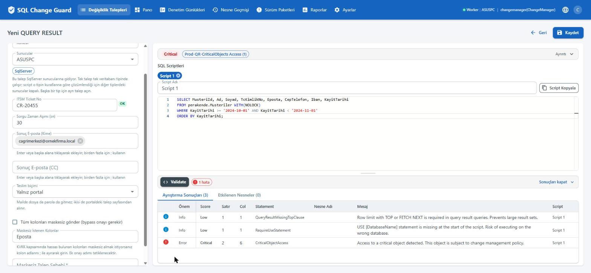Open the user avatar C menu
The width and height of the screenshot is (591, 273).
[577, 10]
